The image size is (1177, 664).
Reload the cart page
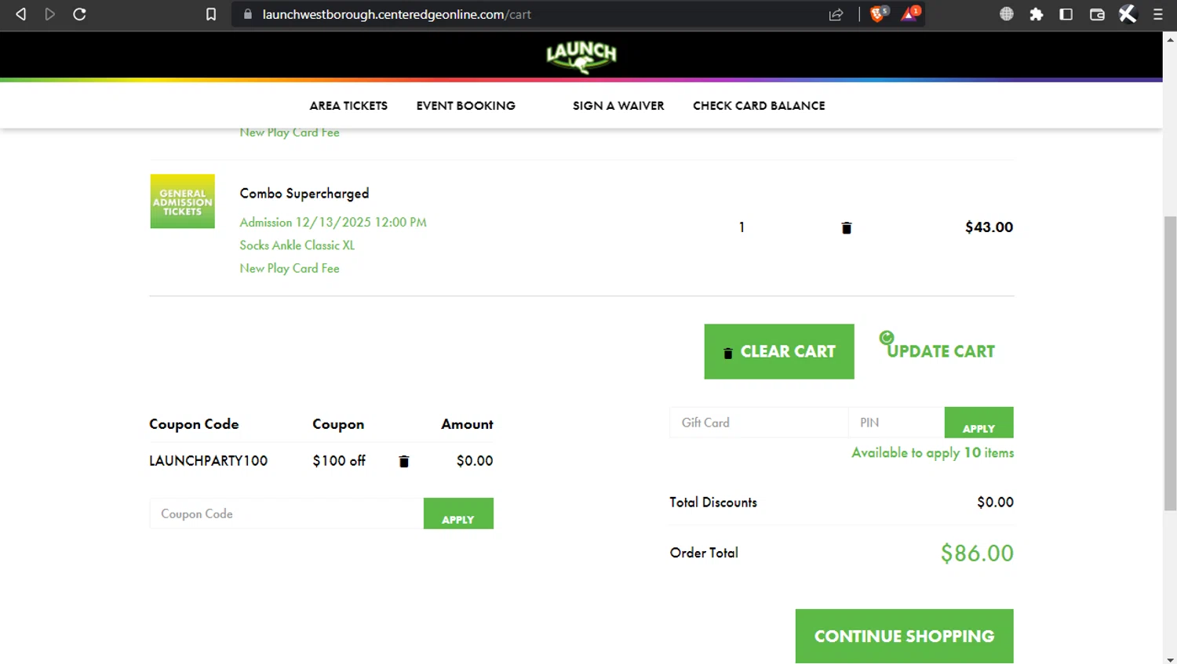[79, 14]
